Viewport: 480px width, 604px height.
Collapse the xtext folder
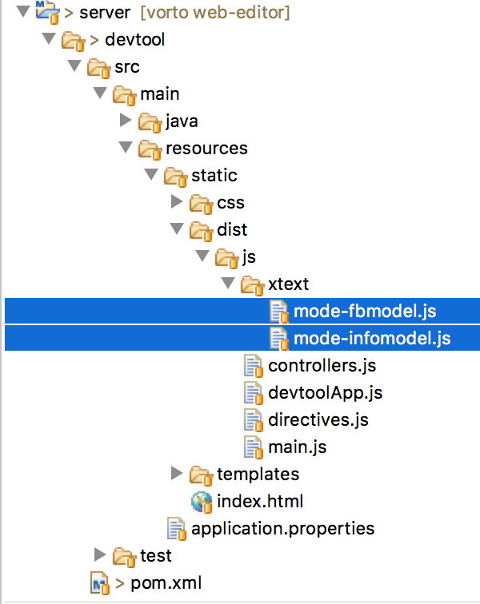228,283
